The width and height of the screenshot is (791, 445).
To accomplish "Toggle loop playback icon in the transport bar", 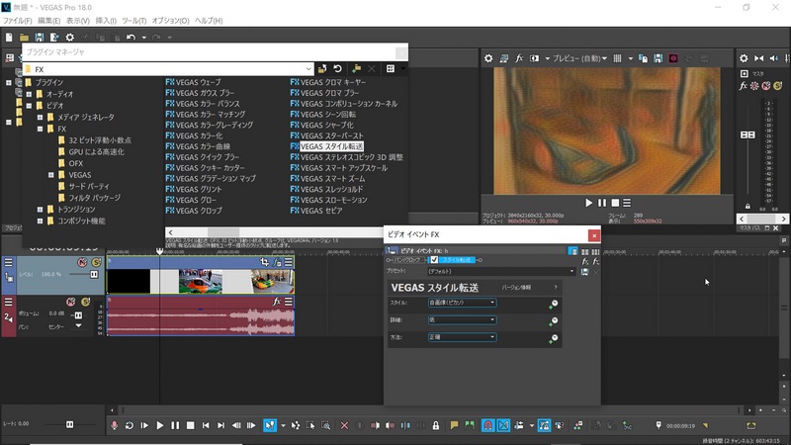I will click(x=130, y=425).
